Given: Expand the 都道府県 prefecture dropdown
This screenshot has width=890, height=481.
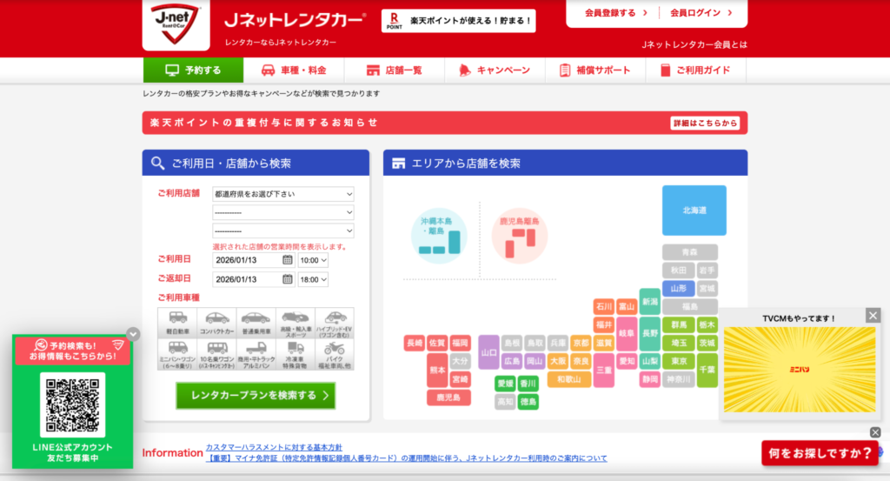Looking at the screenshot, I should coord(283,194).
